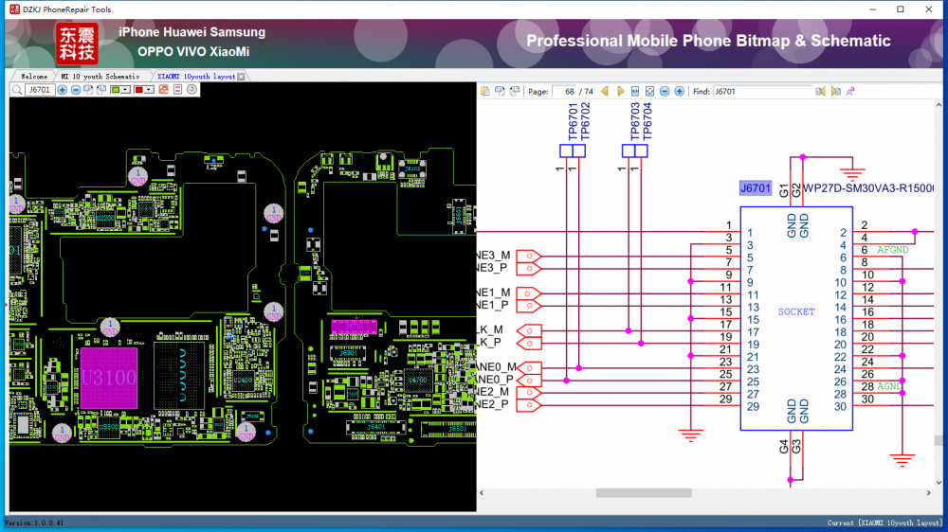Click the zoom in icon in layout toolbar

[63, 90]
